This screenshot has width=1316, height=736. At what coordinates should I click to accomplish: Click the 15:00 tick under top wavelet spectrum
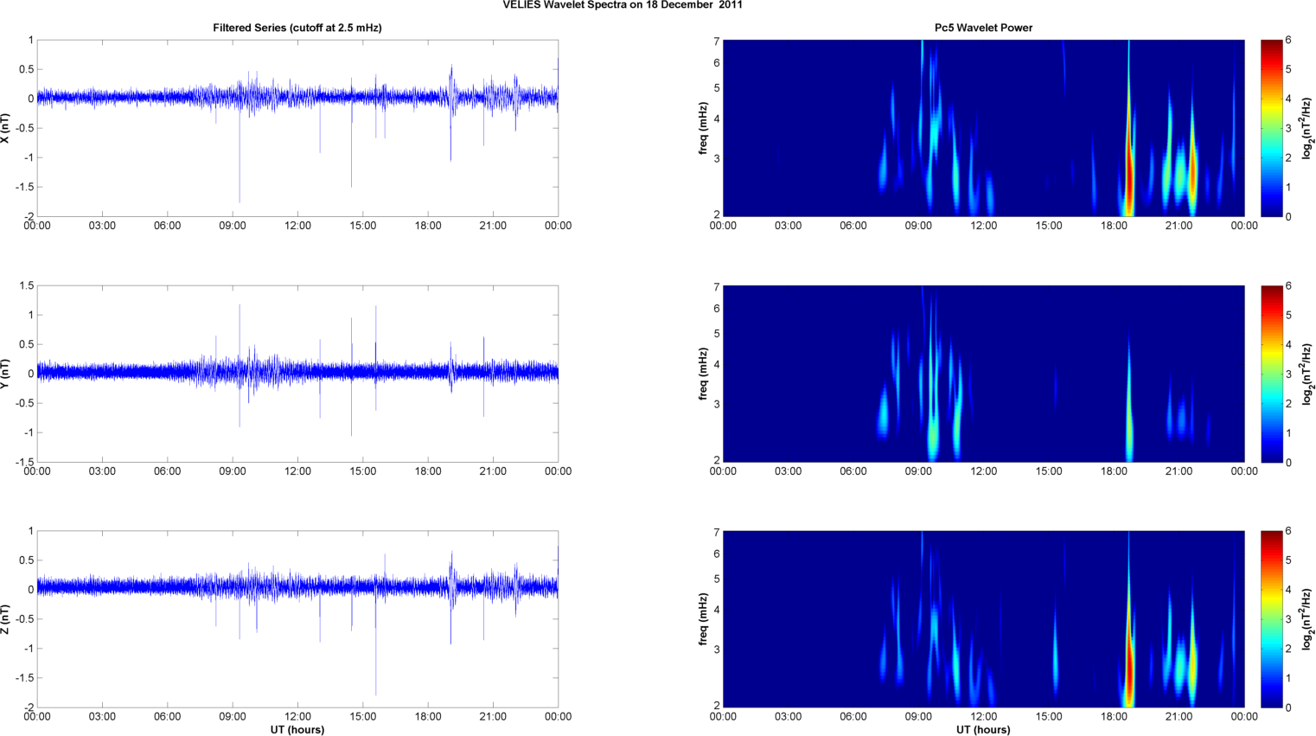coord(1049,226)
